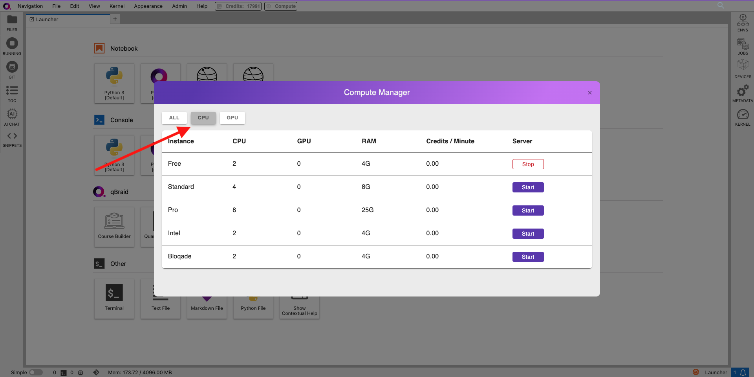
Task: Launch Python 3 [Default] notebook
Action: click(114, 83)
